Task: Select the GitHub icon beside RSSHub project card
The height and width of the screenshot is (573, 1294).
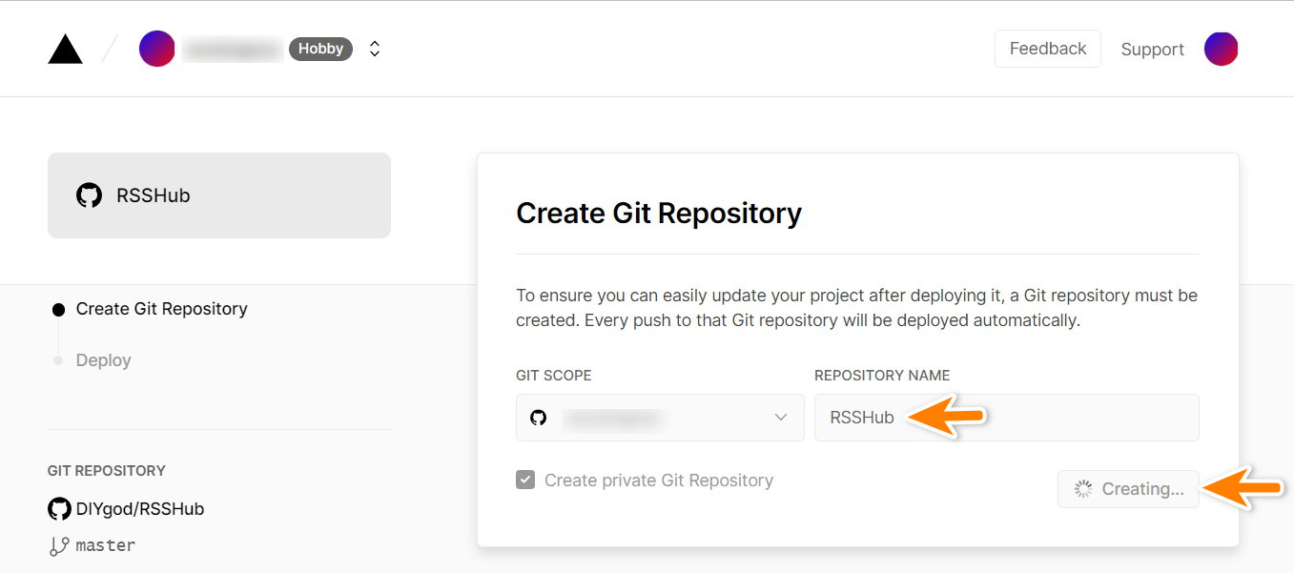Action: 89,194
